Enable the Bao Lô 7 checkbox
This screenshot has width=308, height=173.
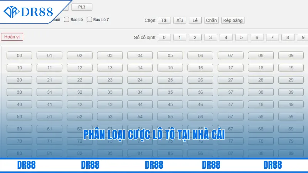pos(89,20)
